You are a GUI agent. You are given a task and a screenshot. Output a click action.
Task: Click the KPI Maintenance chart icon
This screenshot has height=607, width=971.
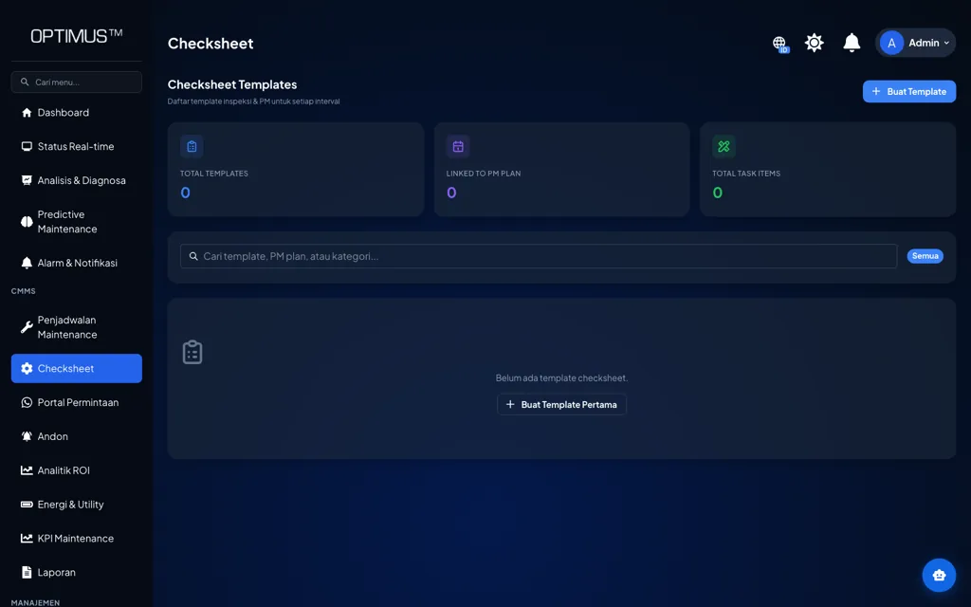27,539
